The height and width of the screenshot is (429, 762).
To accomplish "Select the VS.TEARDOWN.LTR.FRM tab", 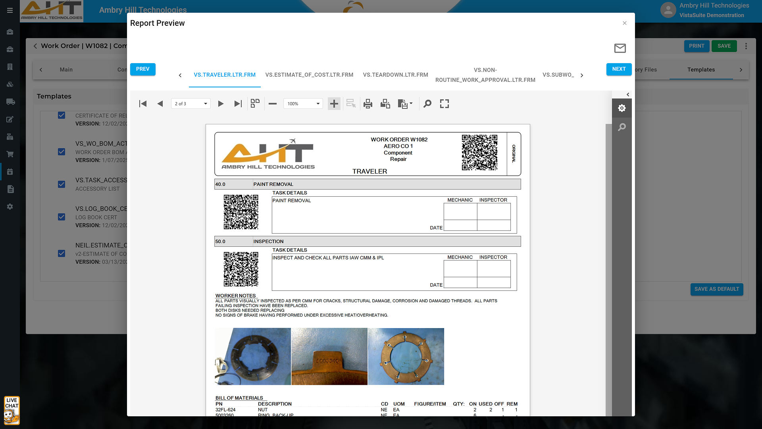I will (x=395, y=75).
